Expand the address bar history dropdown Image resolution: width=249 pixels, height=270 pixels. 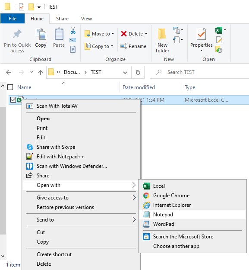click(x=125, y=73)
